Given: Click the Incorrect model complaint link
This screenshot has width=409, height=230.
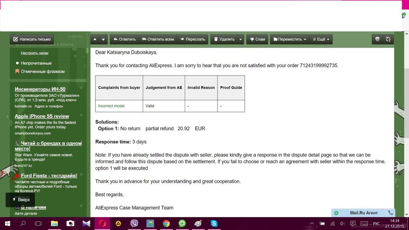Looking at the screenshot, I should 111,106.
